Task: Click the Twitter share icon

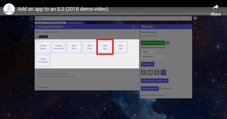Action: (150, 72)
